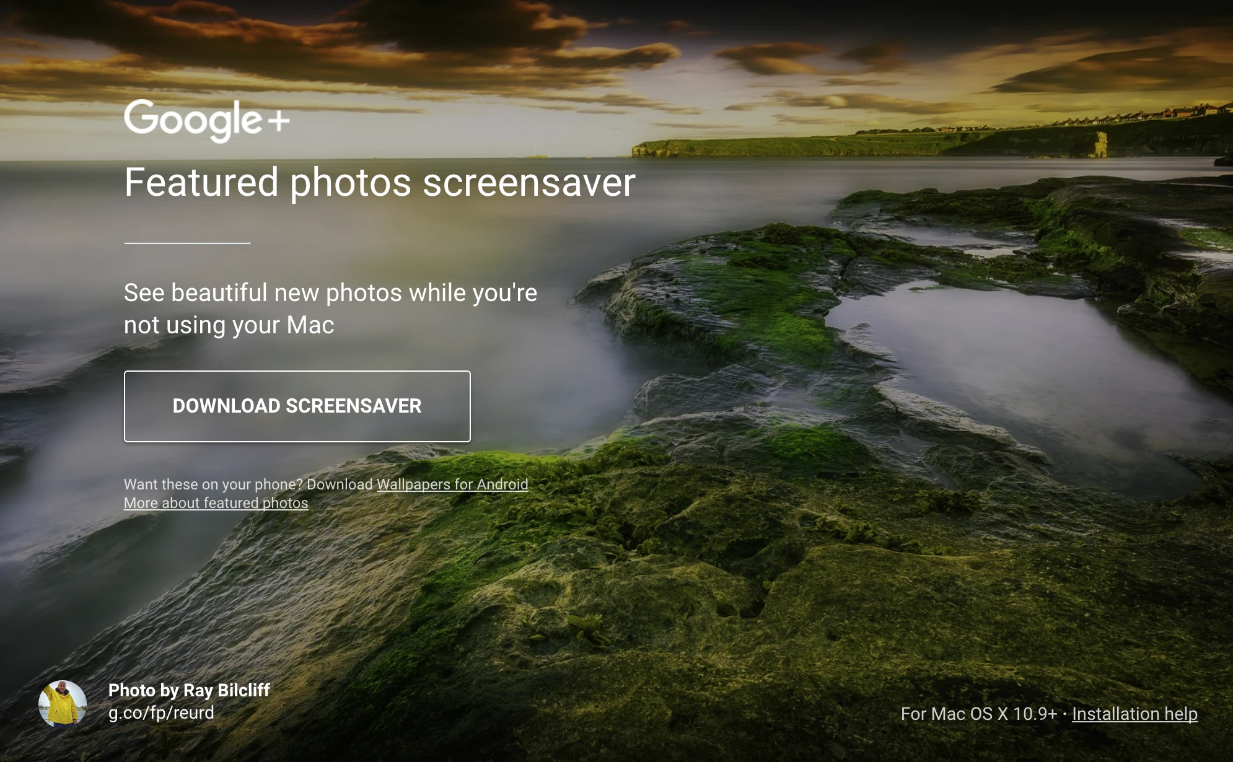Click the For Mac OS X 10.9+ text
The height and width of the screenshot is (762, 1233).
(x=978, y=714)
